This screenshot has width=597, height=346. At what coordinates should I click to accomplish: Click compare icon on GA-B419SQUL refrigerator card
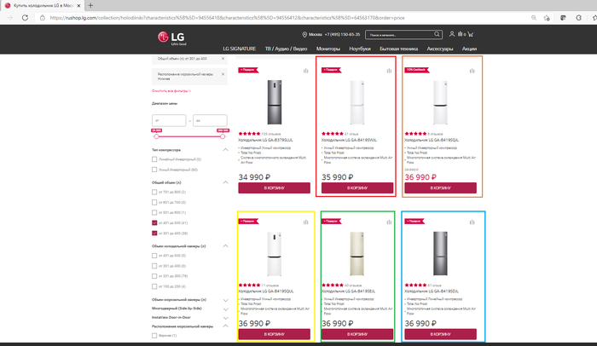point(304,223)
